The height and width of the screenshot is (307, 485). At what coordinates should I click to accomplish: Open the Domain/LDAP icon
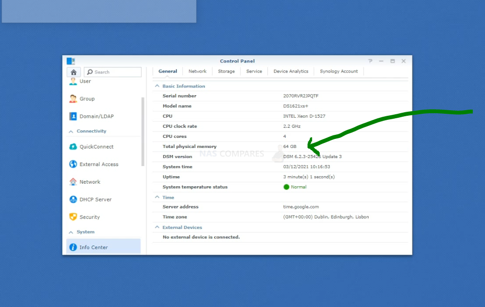(73, 116)
